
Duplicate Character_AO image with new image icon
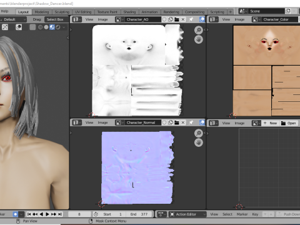click(171, 19)
